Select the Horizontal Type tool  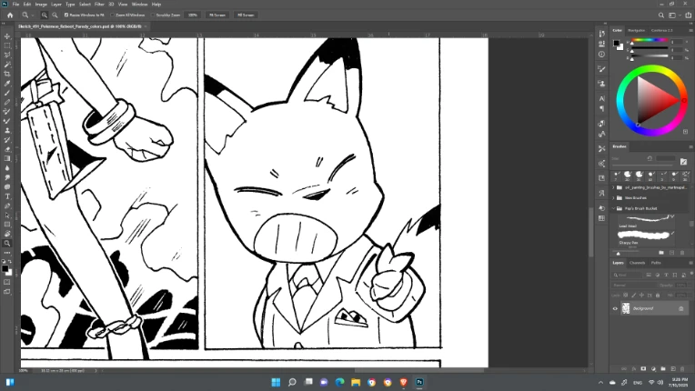point(7,196)
